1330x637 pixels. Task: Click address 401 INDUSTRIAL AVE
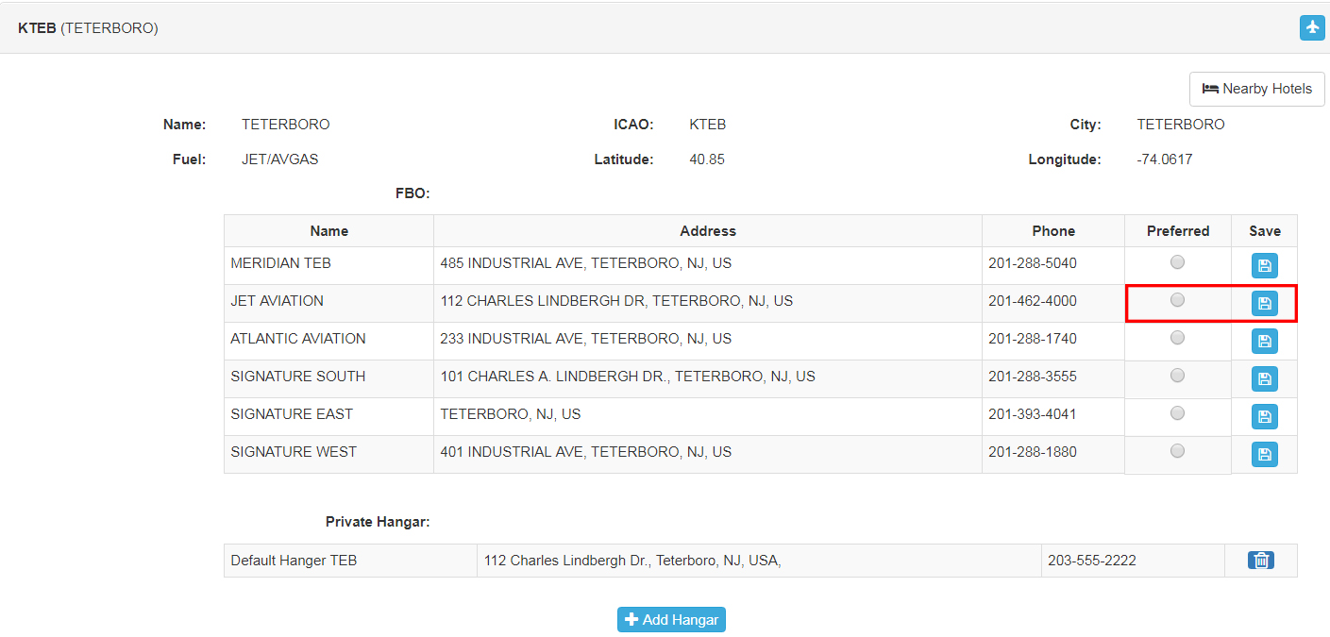click(x=586, y=452)
